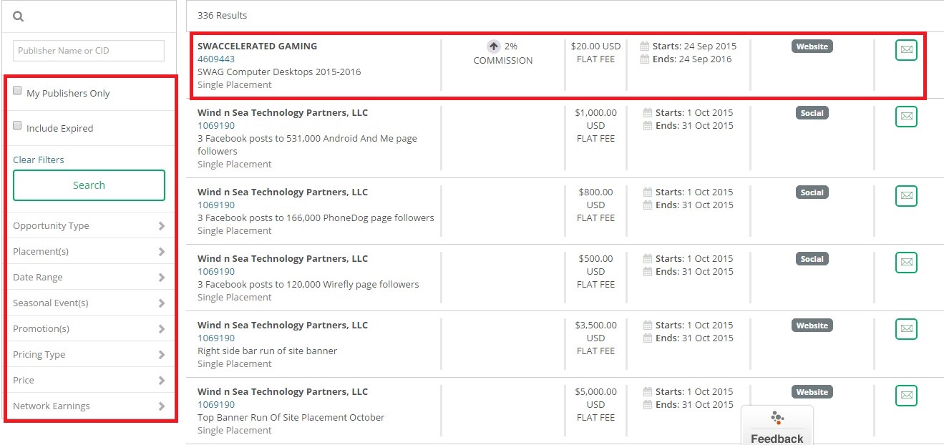Click email icon for the $3,500.00 placement

click(x=906, y=329)
